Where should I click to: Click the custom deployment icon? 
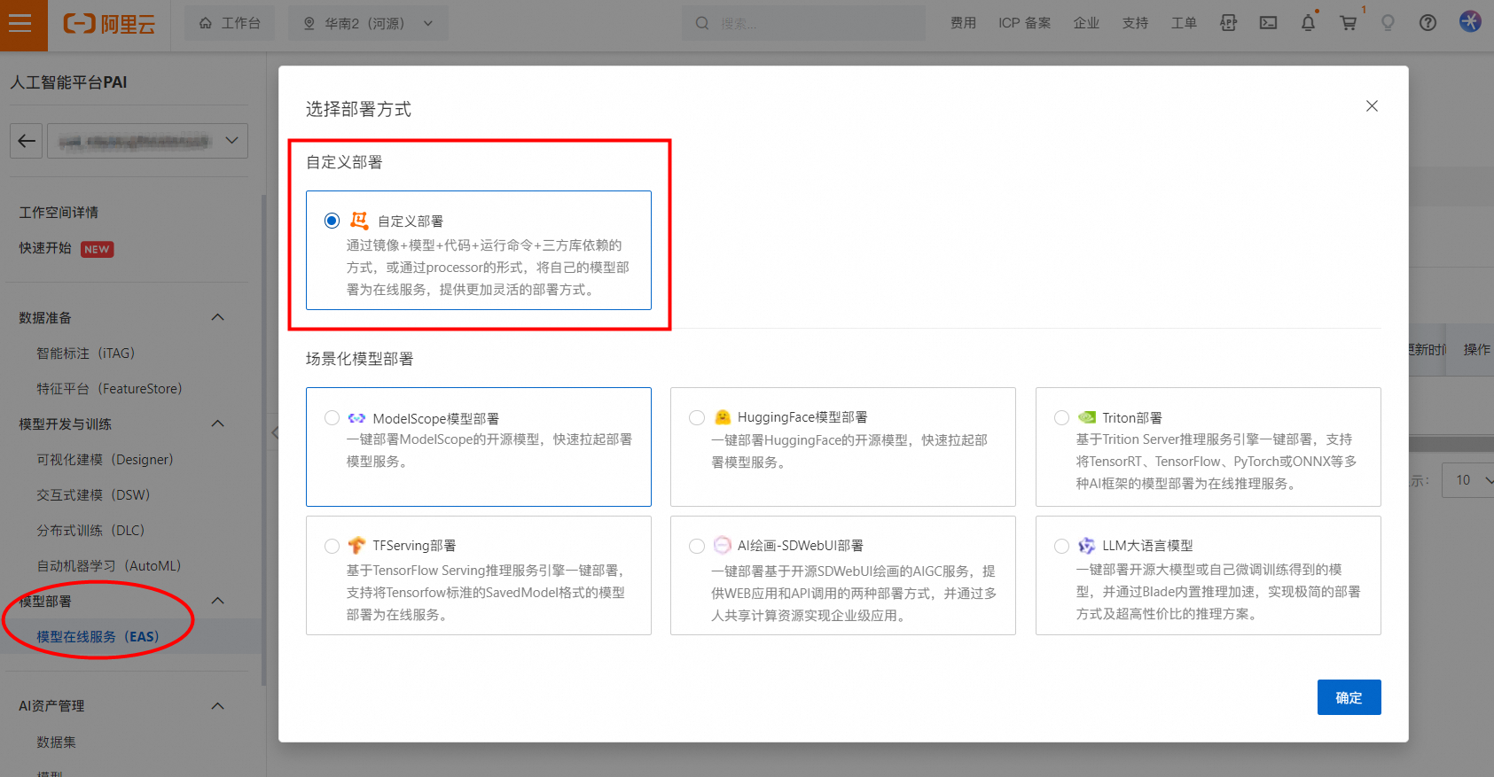coord(359,221)
